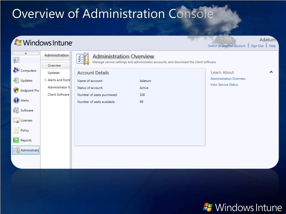
Task: Click the Sign Out link
Action: pos(257,46)
